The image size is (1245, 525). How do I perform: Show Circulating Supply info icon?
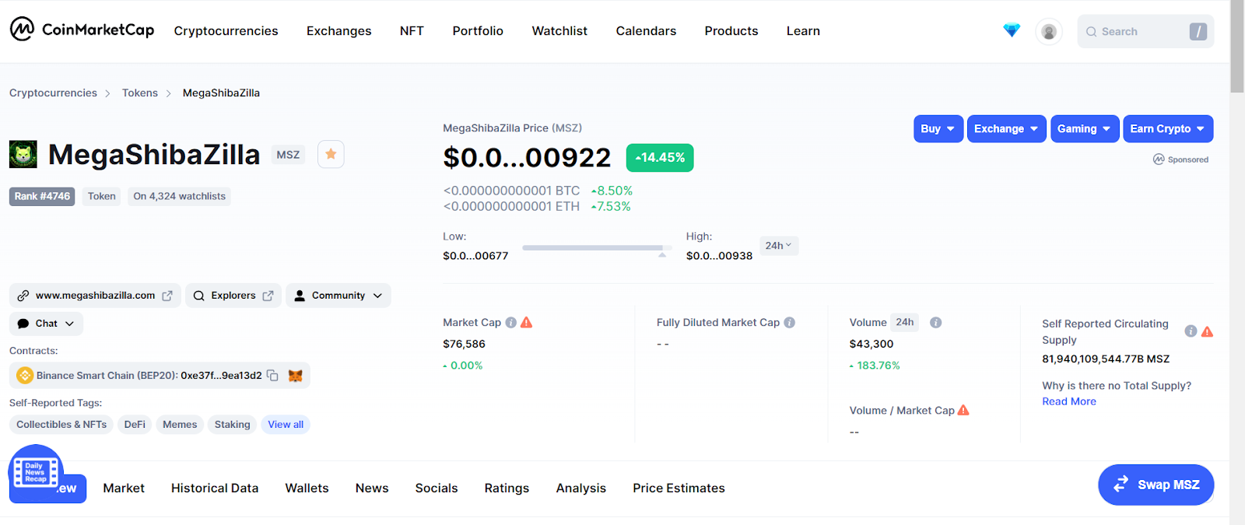(x=1191, y=331)
